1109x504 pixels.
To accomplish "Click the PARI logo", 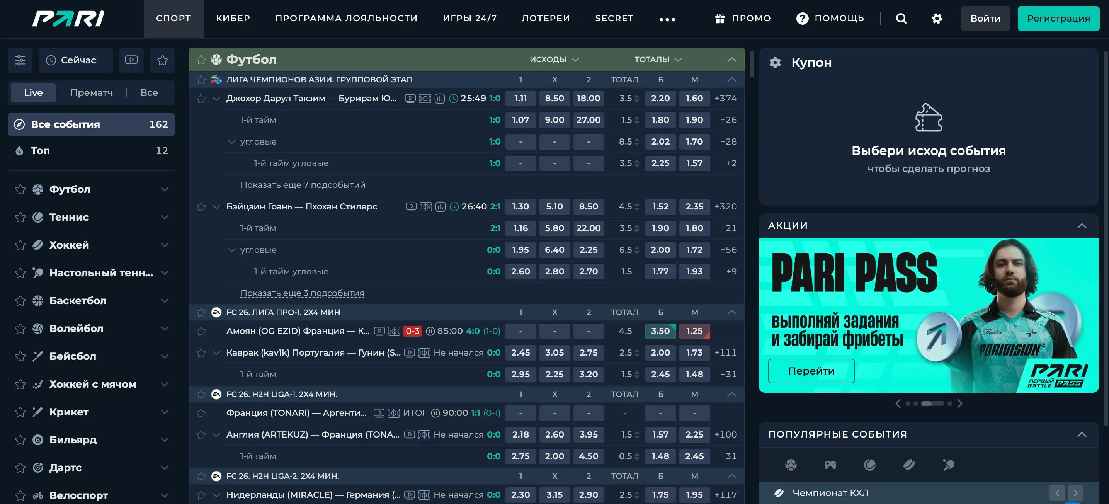I will coord(68,19).
